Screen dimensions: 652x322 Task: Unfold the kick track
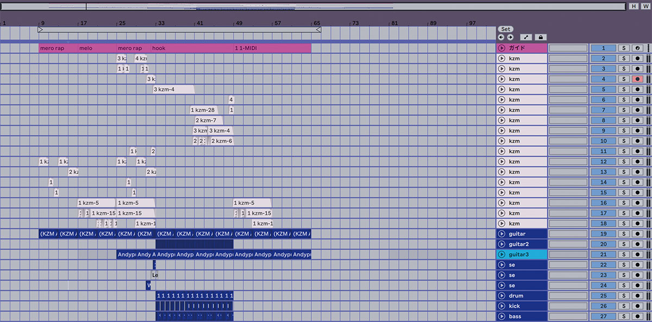[502, 306]
